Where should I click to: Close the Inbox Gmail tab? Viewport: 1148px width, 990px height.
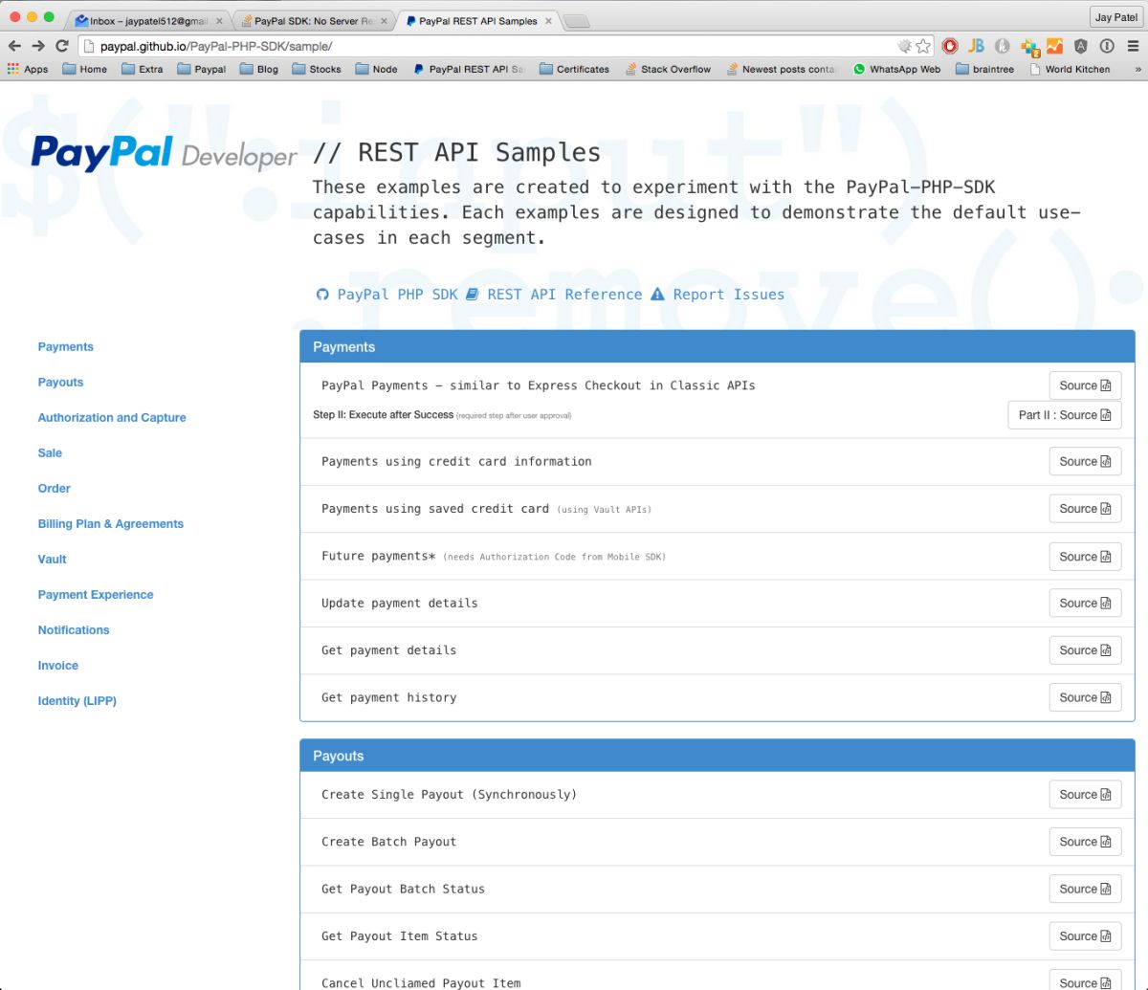tap(219, 20)
